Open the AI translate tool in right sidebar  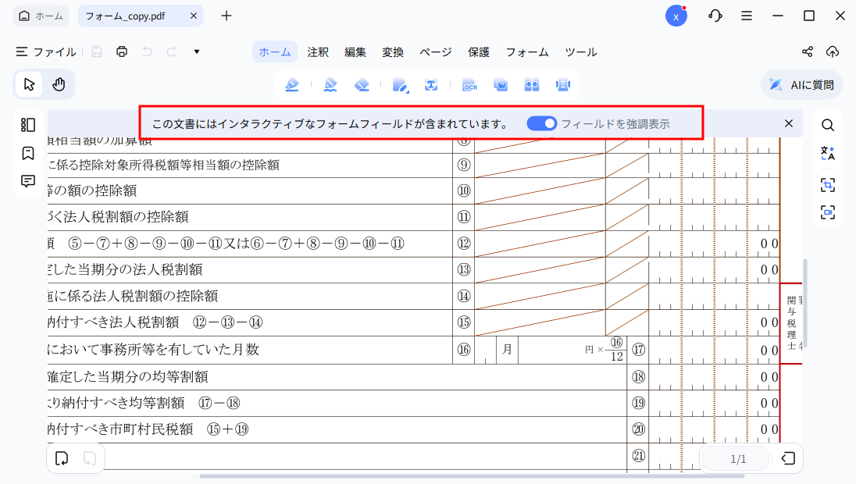[827, 153]
